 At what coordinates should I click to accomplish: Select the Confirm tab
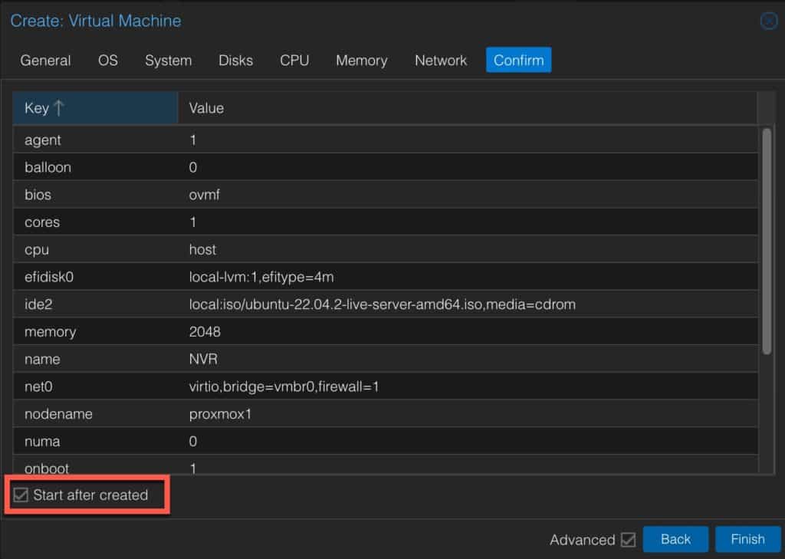[x=519, y=60]
